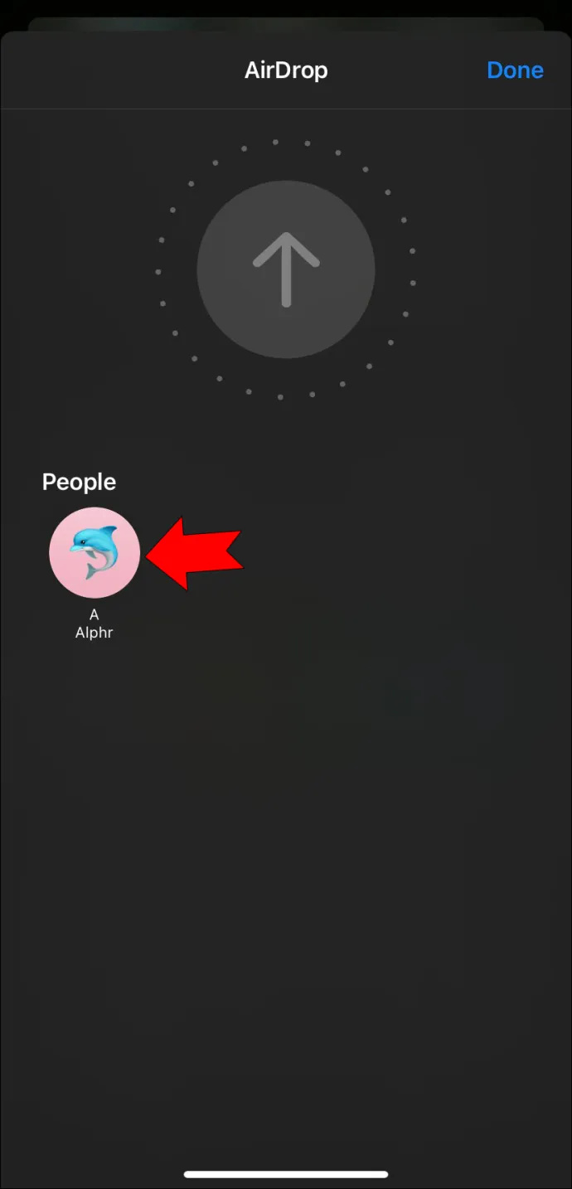The image size is (572, 1189).
Task: Click the AirDrop title text
Action: tap(286, 70)
